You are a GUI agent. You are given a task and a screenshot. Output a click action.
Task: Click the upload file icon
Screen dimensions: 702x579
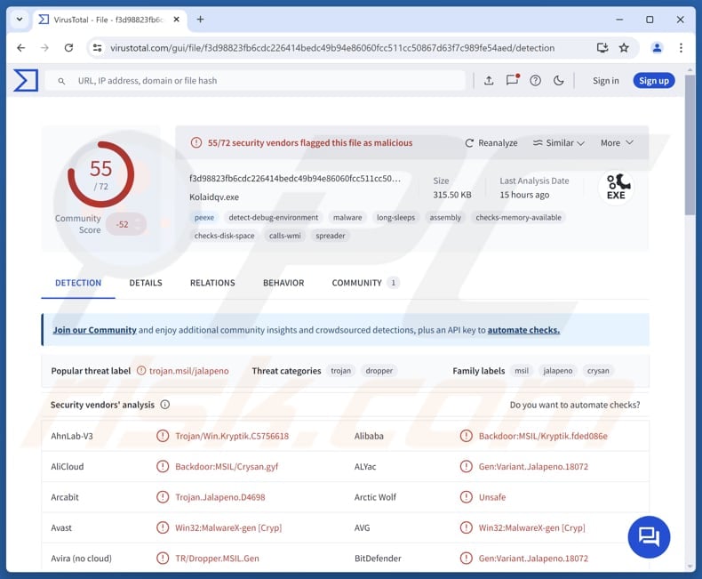(489, 81)
